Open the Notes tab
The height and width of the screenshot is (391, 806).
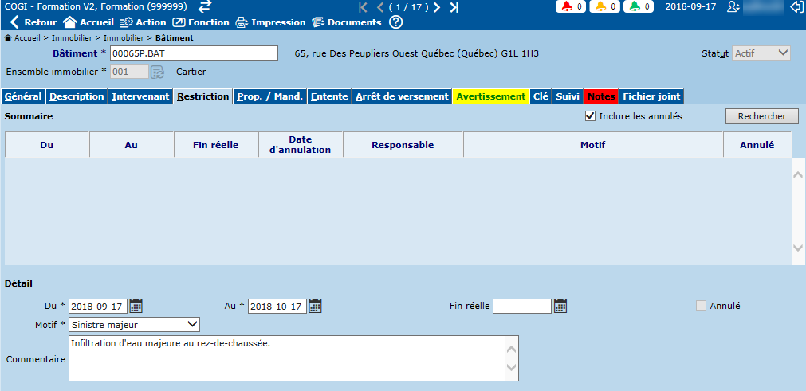point(601,96)
